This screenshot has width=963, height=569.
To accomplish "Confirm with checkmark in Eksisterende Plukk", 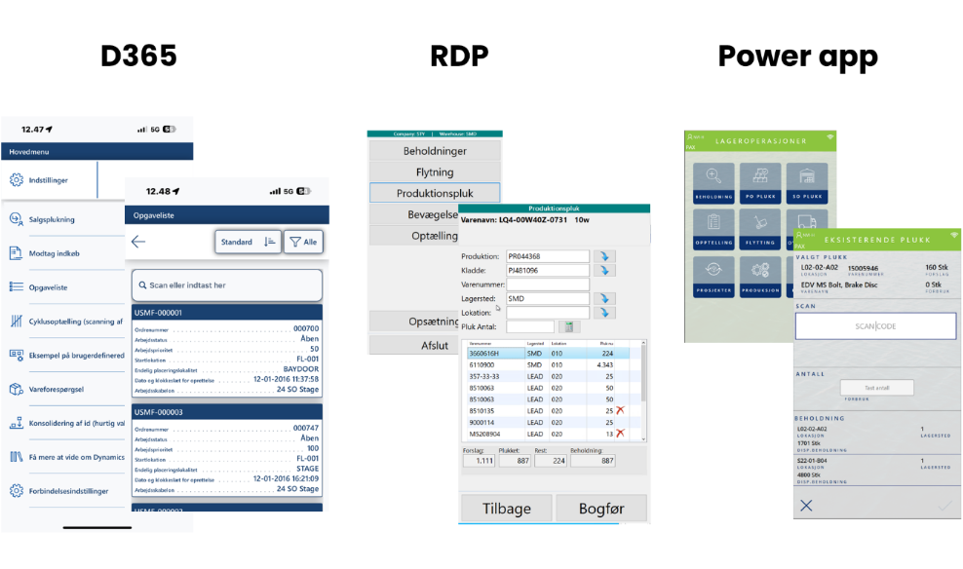I will (x=944, y=506).
